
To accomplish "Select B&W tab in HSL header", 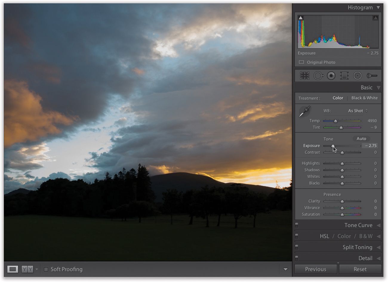I will [x=366, y=236].
